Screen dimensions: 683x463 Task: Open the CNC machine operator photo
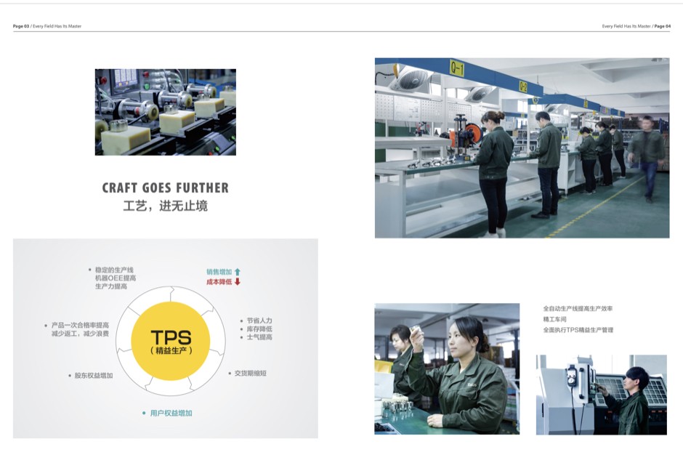coord(601,395)
